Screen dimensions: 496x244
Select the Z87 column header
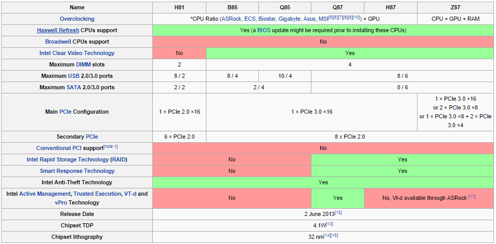455,7
